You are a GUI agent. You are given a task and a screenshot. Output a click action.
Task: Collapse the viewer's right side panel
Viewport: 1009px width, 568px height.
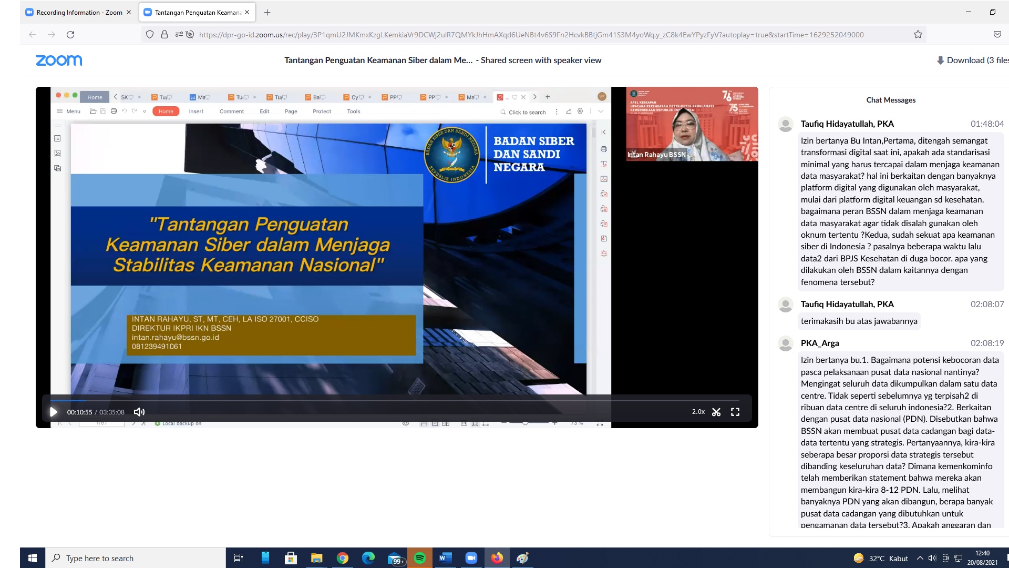(603, 132)
